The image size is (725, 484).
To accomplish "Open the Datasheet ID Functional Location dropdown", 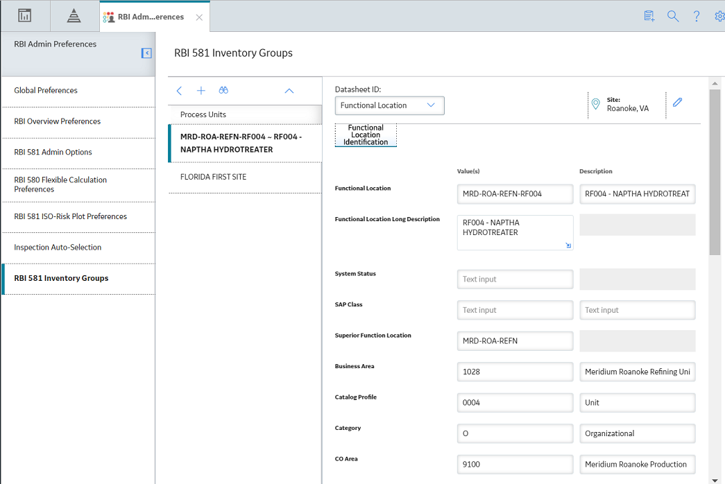I will coord(389,105).
